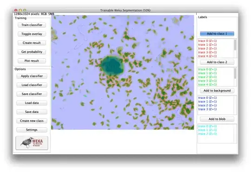Minimize the window with the yellow button

(x=20, y=10)
